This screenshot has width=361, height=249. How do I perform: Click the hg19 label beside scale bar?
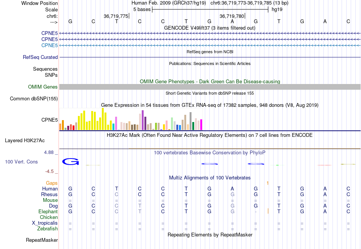[x=277, y=10]
